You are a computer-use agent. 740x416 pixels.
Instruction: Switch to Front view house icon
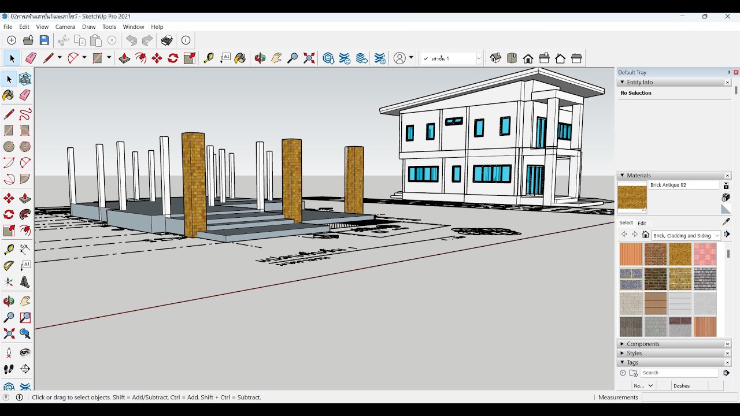[x=528, y=58]
